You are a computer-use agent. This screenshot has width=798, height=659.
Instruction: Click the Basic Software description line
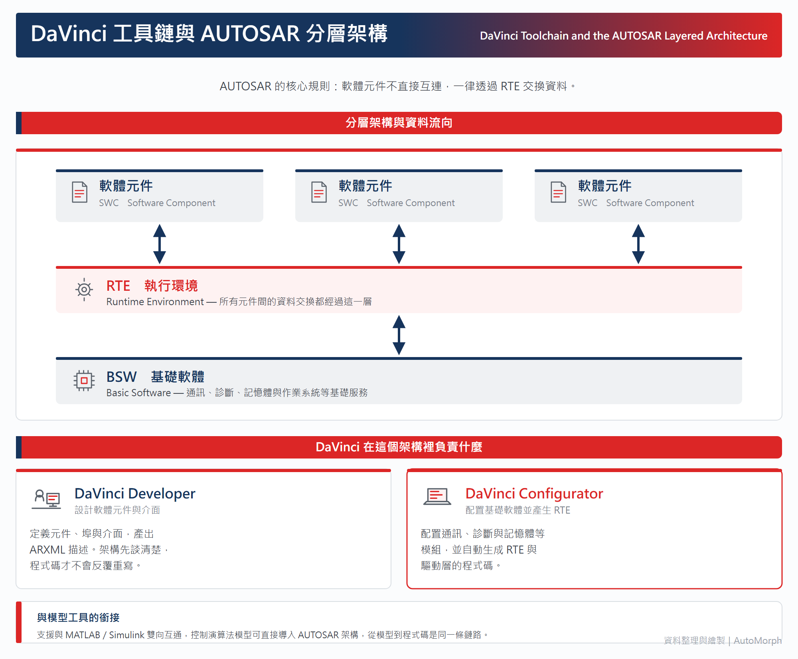point(237,393)
